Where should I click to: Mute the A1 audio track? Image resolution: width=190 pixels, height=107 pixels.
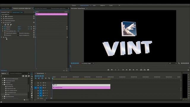tap(45, 91)
